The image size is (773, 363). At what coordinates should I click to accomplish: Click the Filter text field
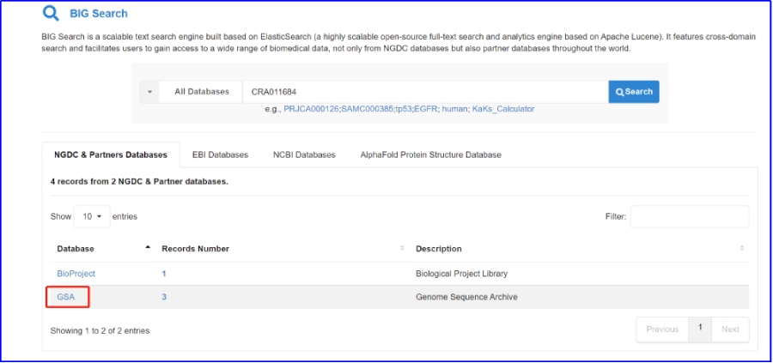tap(689, 216)
